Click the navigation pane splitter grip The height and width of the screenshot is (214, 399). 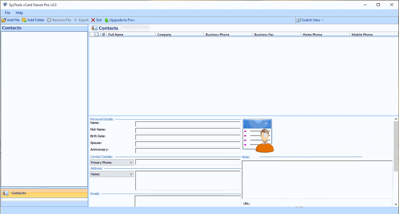click(x=43, y=188)
